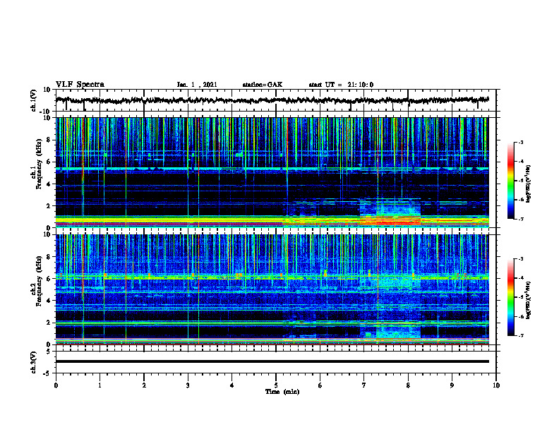
Task: Click the "-3" label on ch.1 color bar
Action: [521, 142]
